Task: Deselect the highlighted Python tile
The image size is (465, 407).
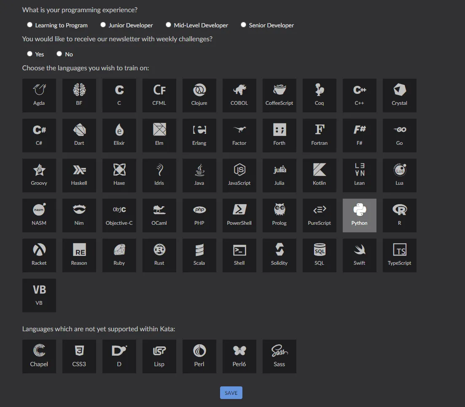Action: coord(360,215)
